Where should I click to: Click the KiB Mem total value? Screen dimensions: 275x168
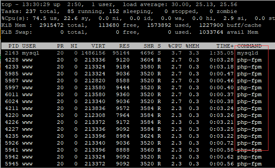point(52,26)
